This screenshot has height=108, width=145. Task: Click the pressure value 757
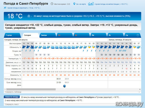(x=24, y=62)
